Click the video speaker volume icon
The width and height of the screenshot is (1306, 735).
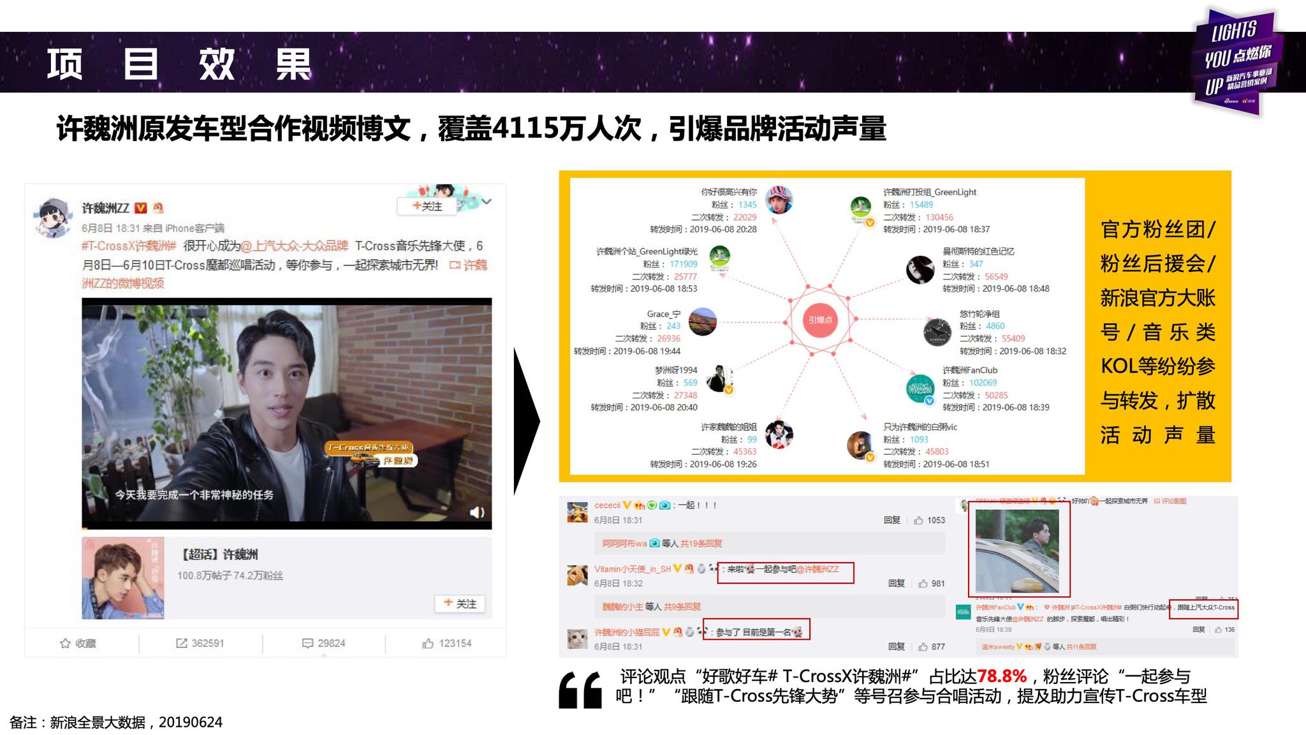click(476, 512)
